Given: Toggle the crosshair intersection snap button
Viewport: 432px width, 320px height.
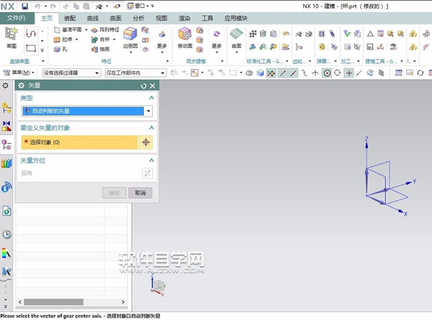Looking at the screenshot, I should tap(349, 73).
